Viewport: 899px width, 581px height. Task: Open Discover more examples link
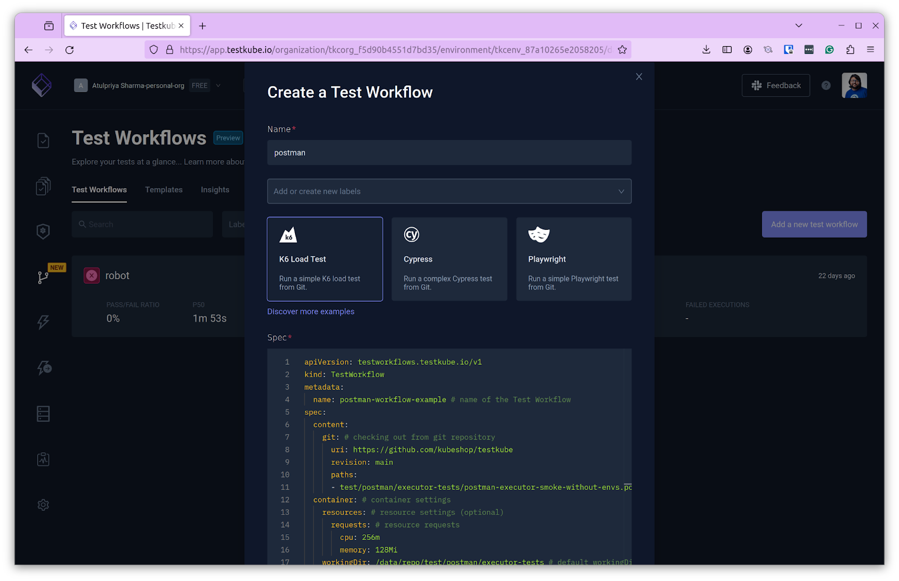(x=311, y=311)
